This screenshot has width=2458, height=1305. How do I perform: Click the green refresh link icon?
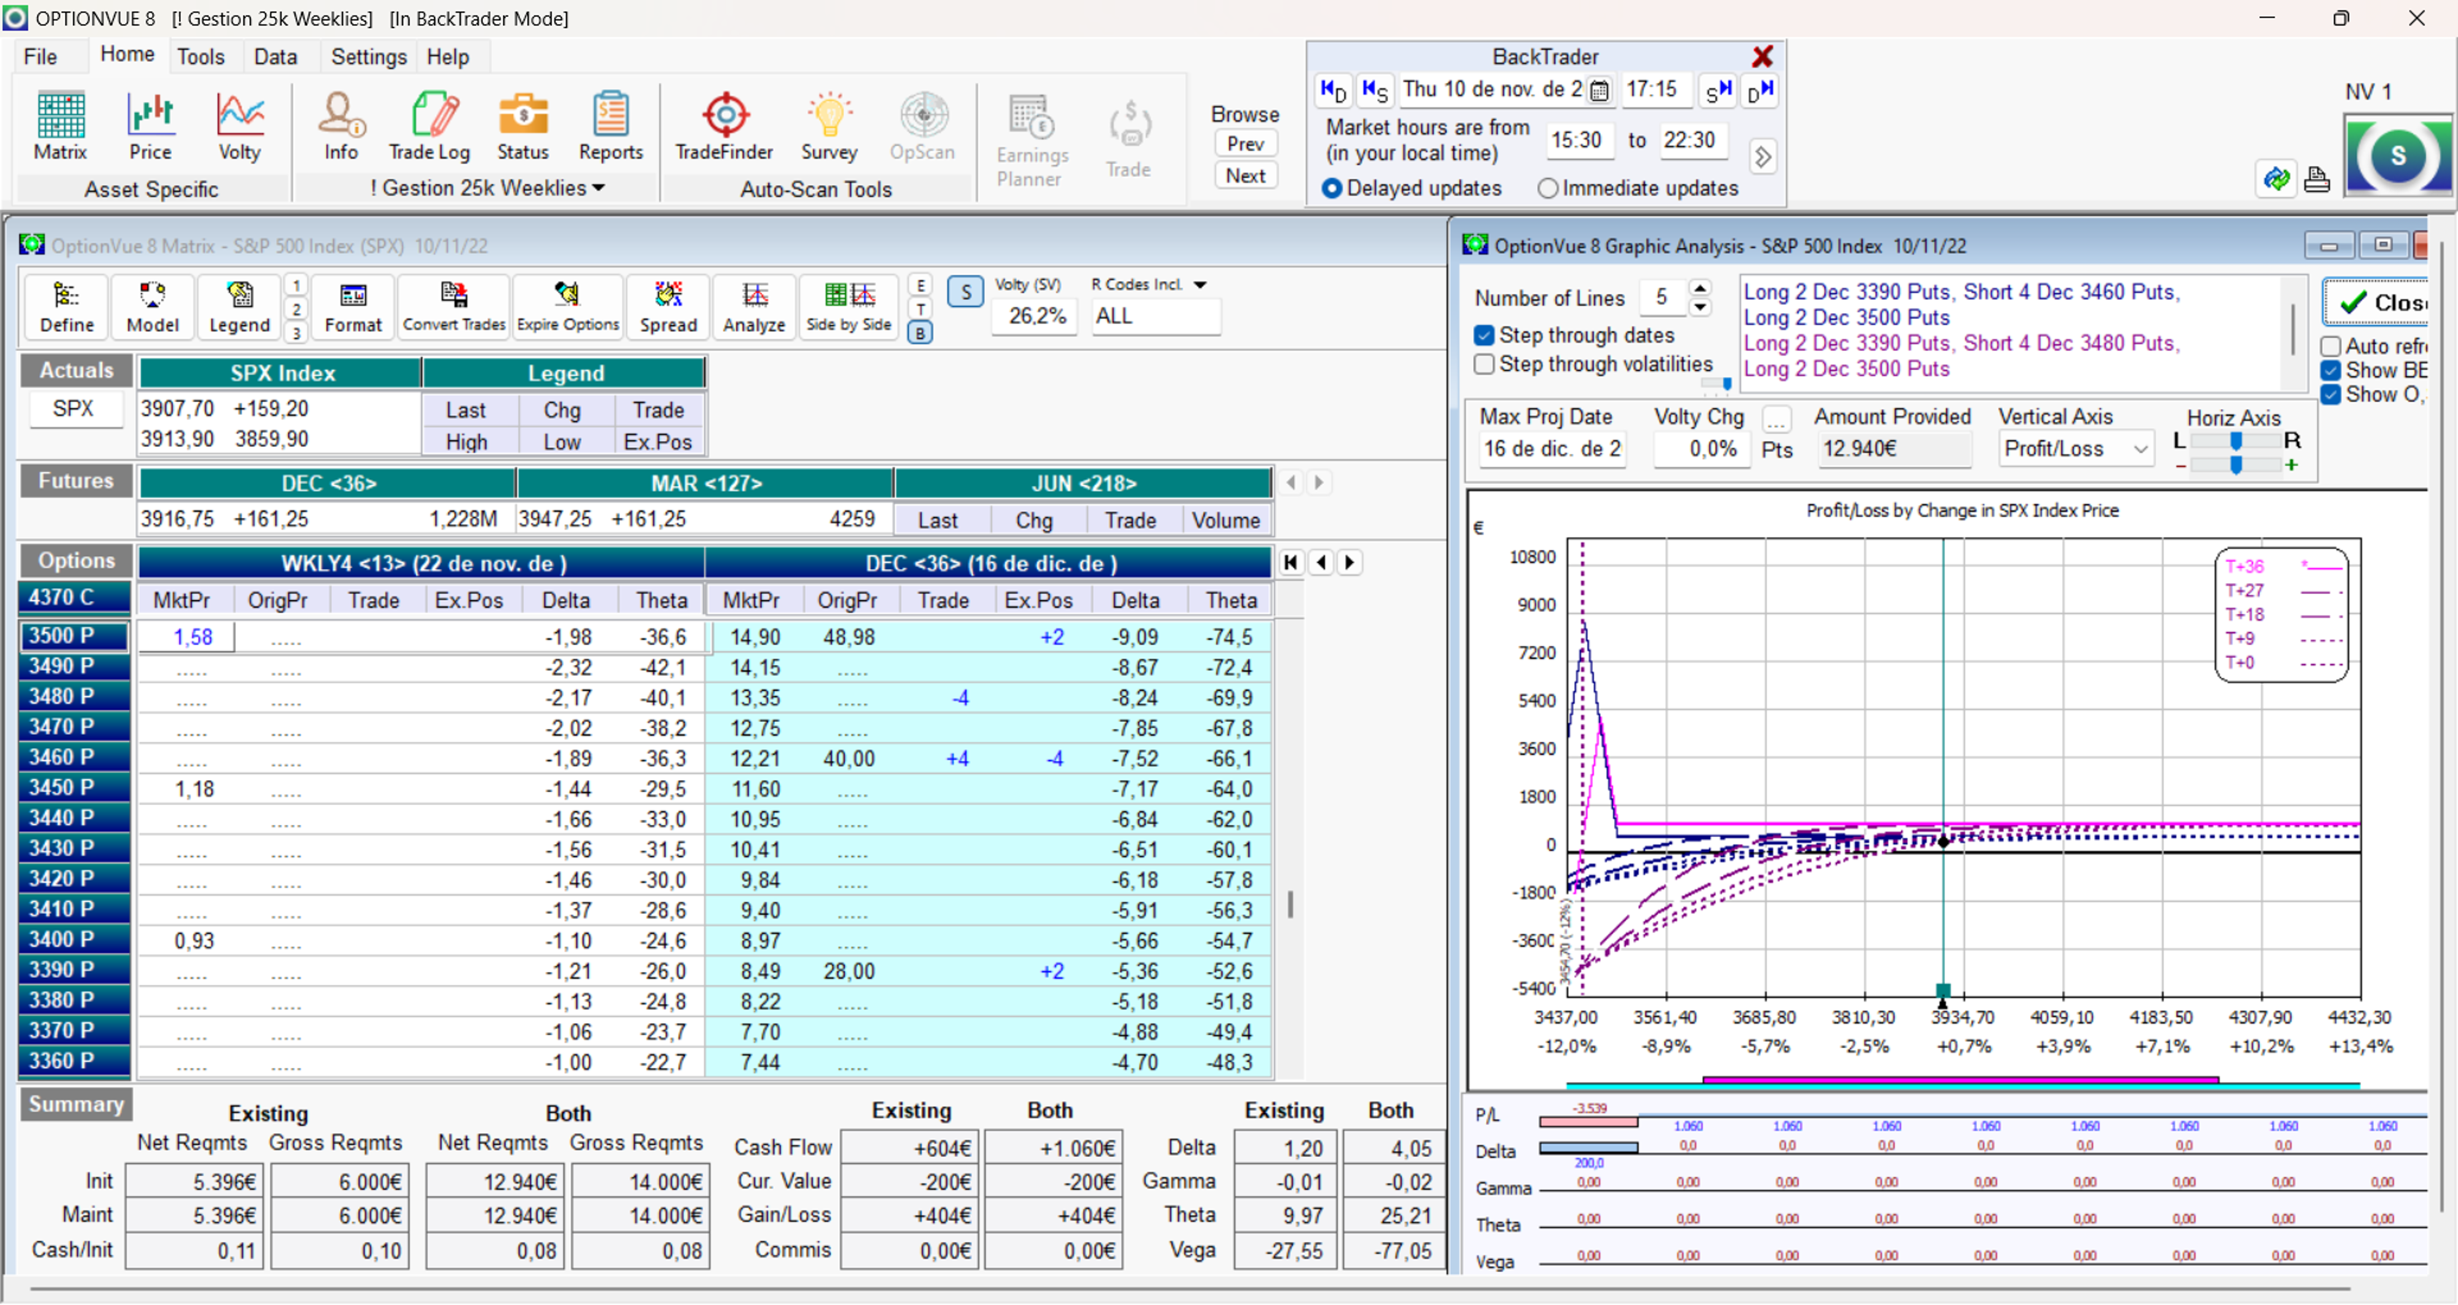click(x=2276, y=179)
